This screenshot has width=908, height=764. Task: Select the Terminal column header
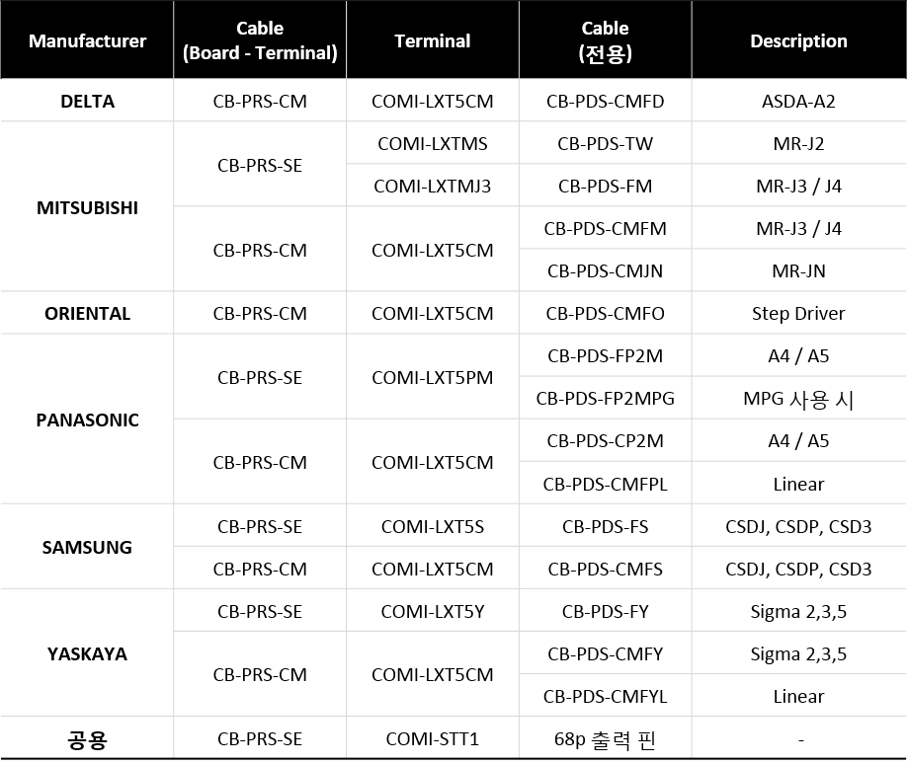(x=432, y=41)
